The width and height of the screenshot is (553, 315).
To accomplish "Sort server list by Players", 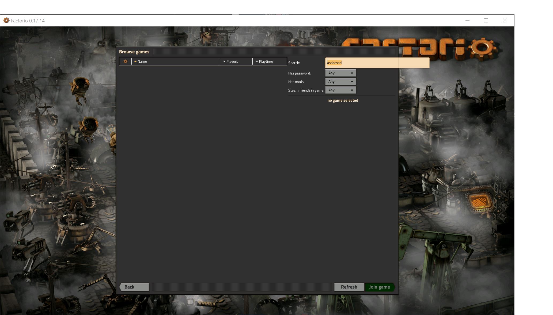I will (x=236, y=61).
